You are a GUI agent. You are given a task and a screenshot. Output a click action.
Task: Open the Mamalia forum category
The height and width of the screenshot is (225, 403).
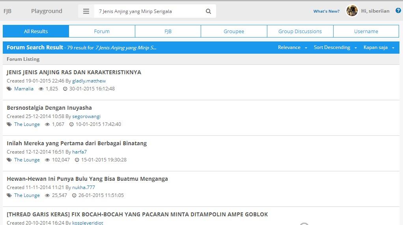pos(24,89)
